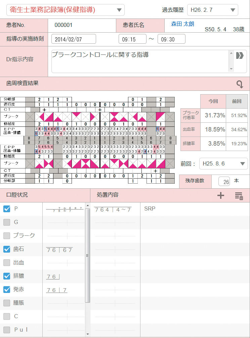
Task: Uncheck the 歯石 checkbox
Action: tap(7, 249)
